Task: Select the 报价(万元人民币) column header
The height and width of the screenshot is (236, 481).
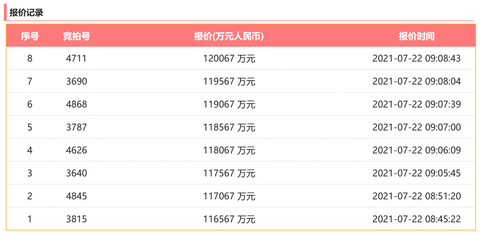Action: pos(229,36)
